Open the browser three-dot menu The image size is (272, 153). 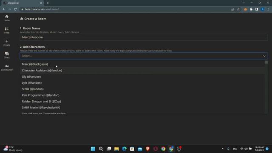tap(268, 9)
